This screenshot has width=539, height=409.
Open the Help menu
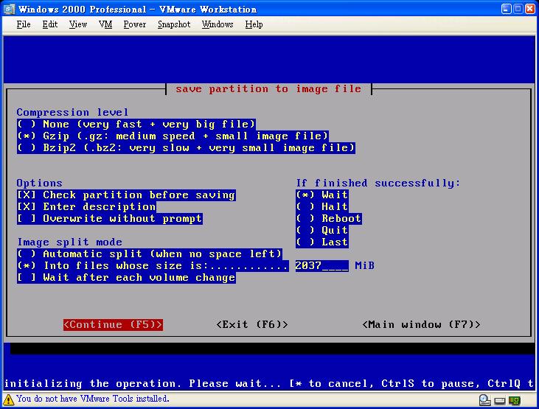(x=254, y=24)
